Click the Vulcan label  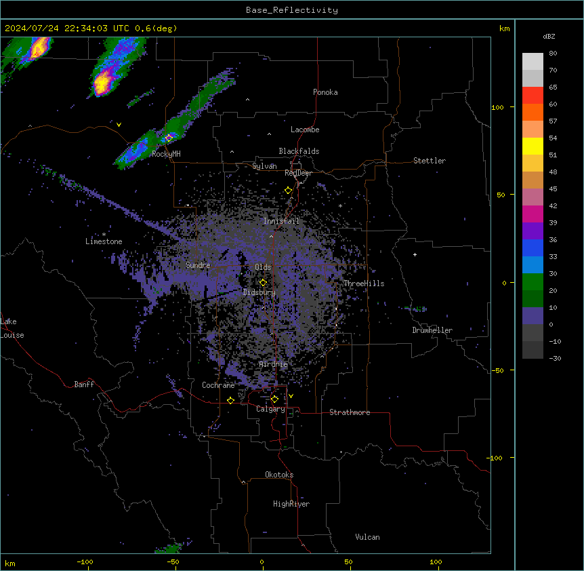(368, 537)
